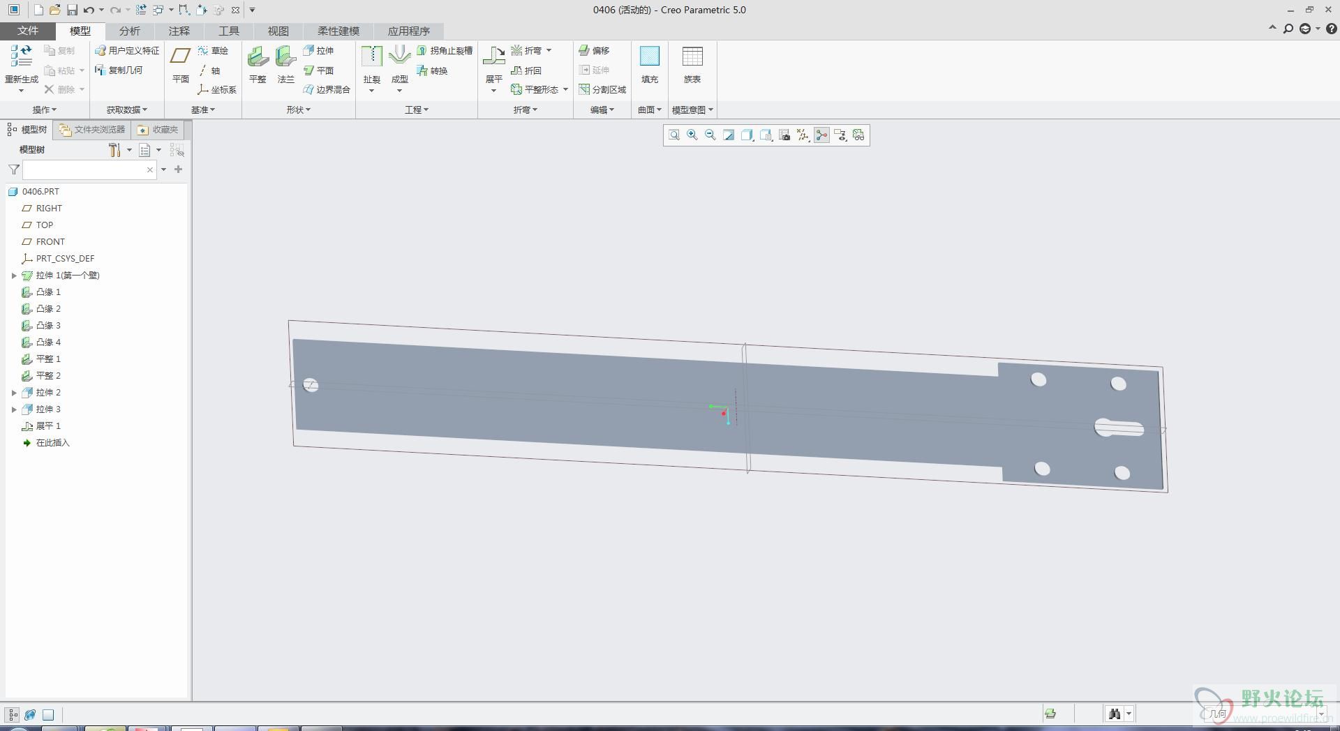Expand the 拉伸 2 tree node
1340x731 pixels.
tap(14, 393)
